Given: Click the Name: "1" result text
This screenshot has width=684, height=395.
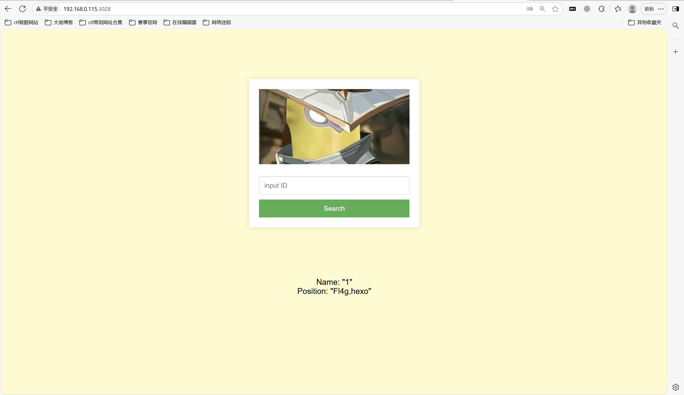Looking at the screenshot, I should point(334,282).
